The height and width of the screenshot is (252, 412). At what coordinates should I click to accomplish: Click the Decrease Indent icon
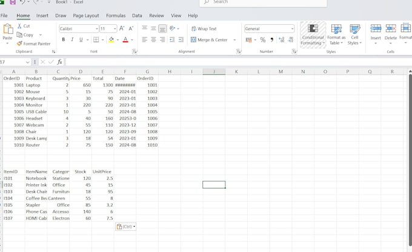coord(172,39)
